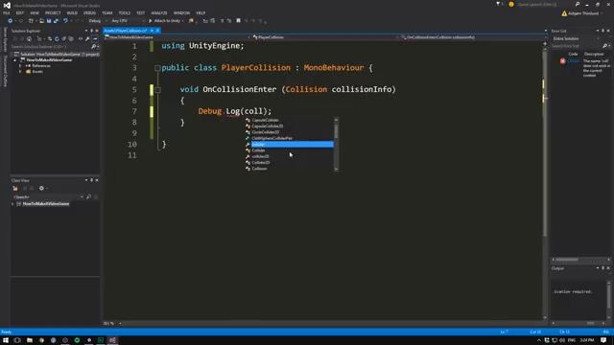Open the Entire Solution filter dropdown

[x=576, y=38]
